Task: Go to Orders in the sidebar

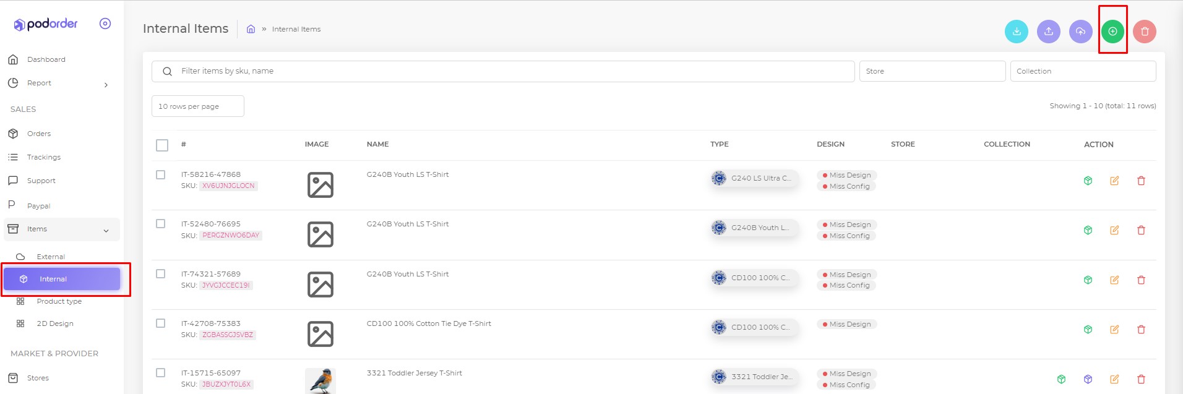Action: (x=38, y=134)
